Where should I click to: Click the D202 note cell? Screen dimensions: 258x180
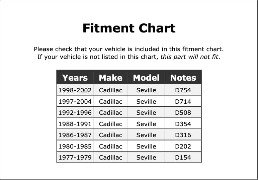(183, 146)
